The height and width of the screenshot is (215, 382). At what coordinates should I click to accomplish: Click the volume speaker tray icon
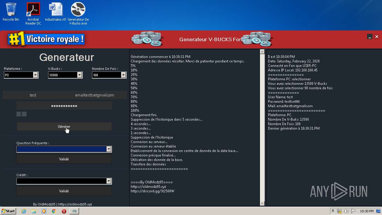click(x=346, y=211)
